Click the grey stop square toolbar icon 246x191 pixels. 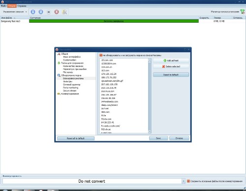tap(49, 12)
